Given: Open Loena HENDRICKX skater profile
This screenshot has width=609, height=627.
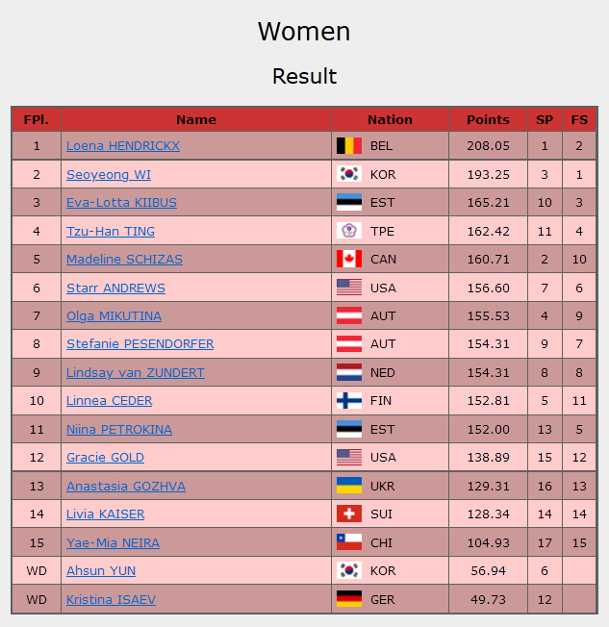Looking at the screenshot, I should (x=123, y=146).
